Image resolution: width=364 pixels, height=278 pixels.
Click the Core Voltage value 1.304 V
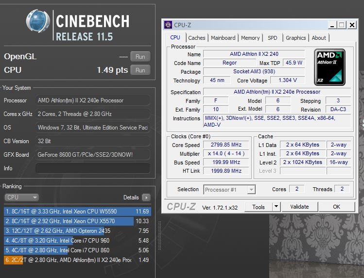(x=288, y=80)
